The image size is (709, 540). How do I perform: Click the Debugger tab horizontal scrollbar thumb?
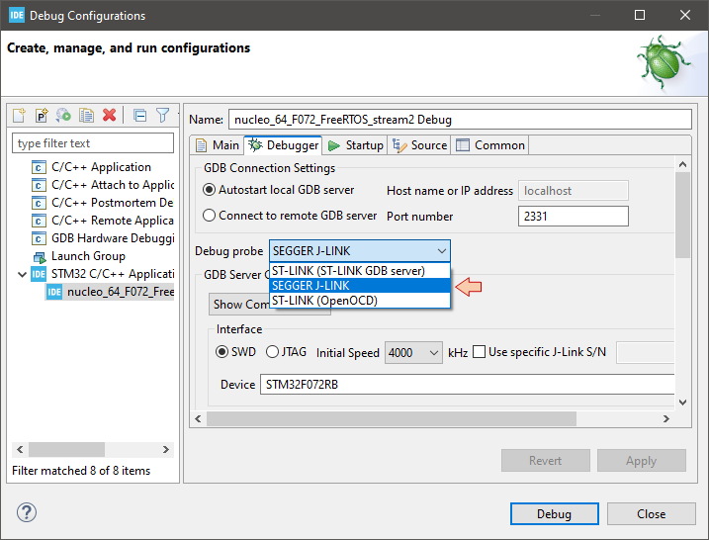[x=392, y=418]
